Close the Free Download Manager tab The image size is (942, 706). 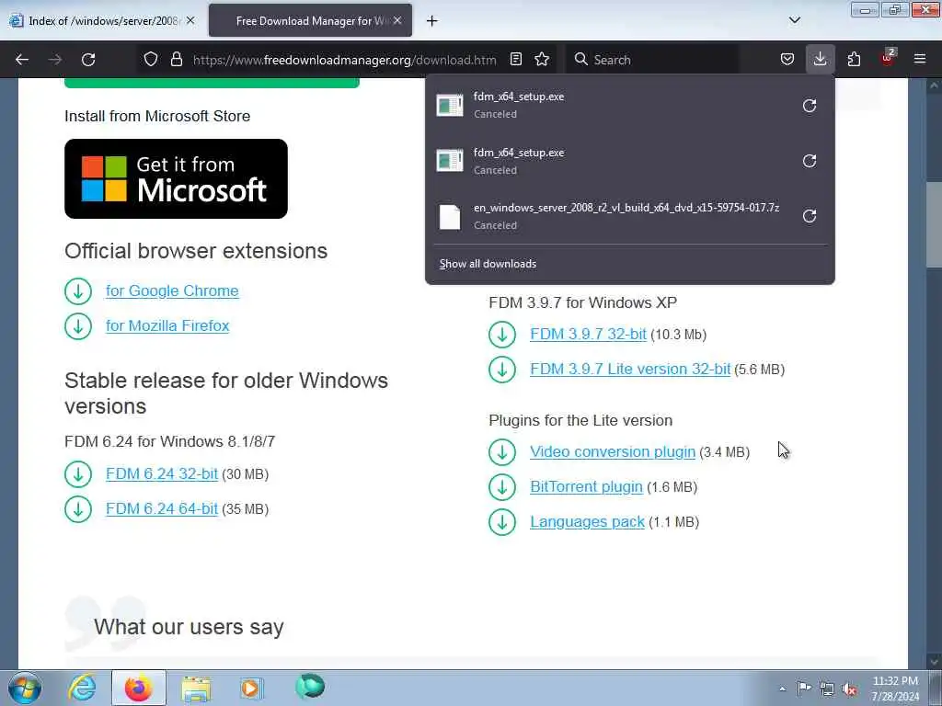pyautogui.click(x=397, y=20)
